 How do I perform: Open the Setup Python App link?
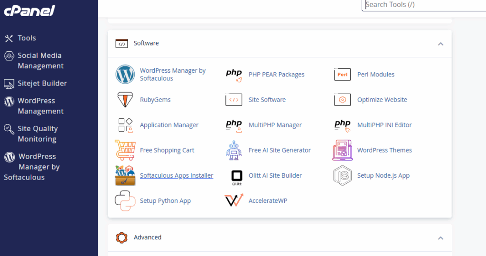(166, 201)
